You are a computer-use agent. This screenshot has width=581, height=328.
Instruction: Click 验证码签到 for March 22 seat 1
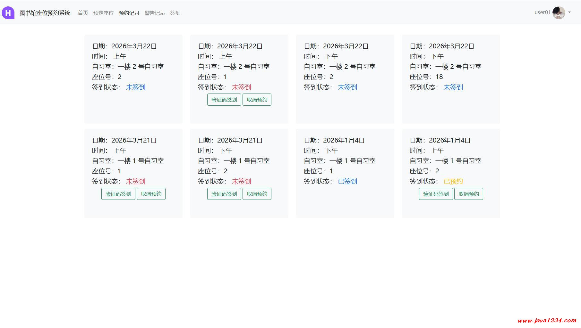[224, 100]
